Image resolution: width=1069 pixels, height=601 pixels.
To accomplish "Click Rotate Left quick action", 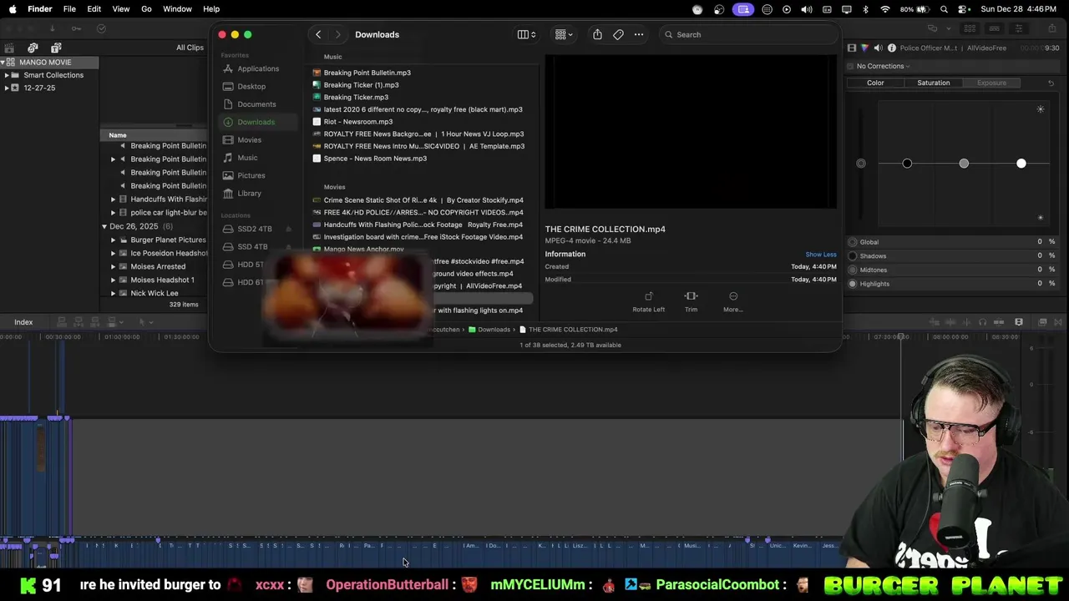I will point(648,301).
